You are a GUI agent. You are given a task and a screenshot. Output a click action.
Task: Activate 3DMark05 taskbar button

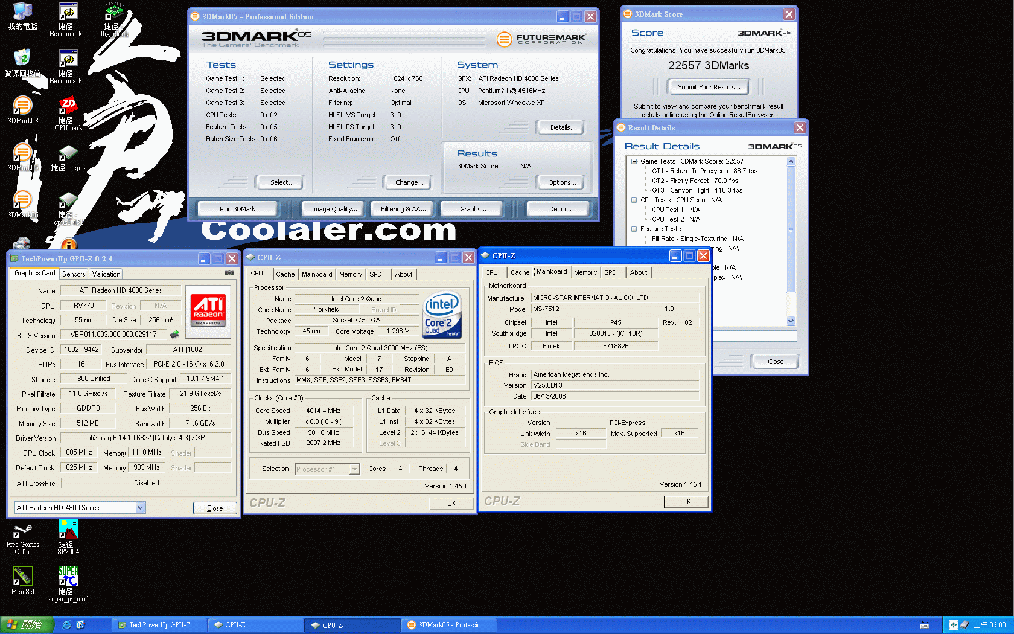pyautogui.click(x=449, y=625)
